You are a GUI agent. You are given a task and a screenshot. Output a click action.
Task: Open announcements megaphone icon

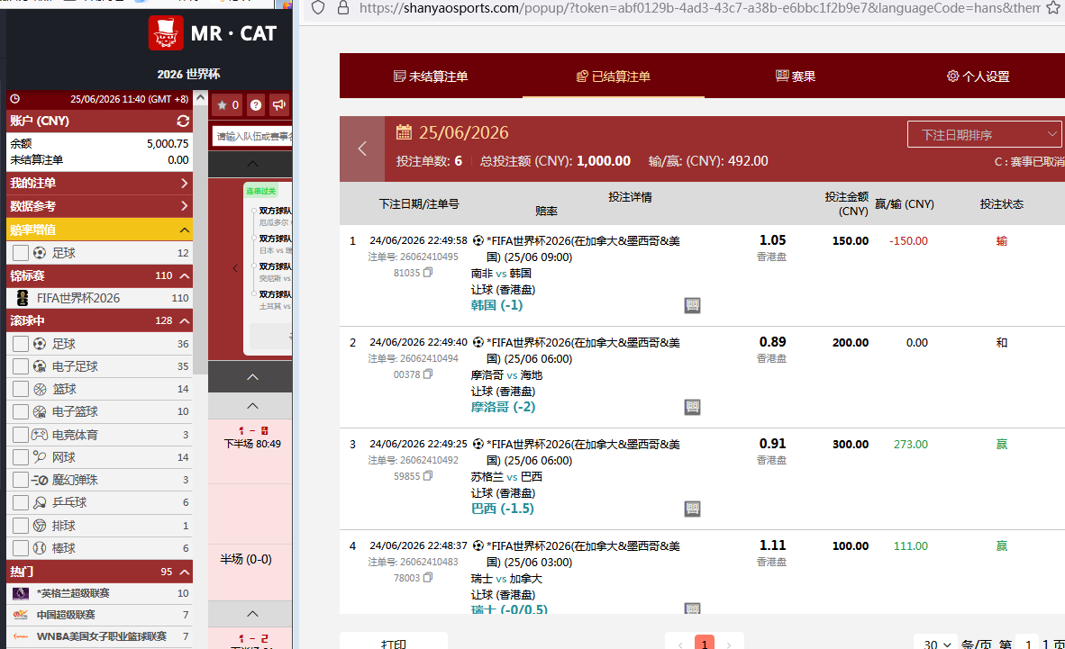(x=279, y=105)
